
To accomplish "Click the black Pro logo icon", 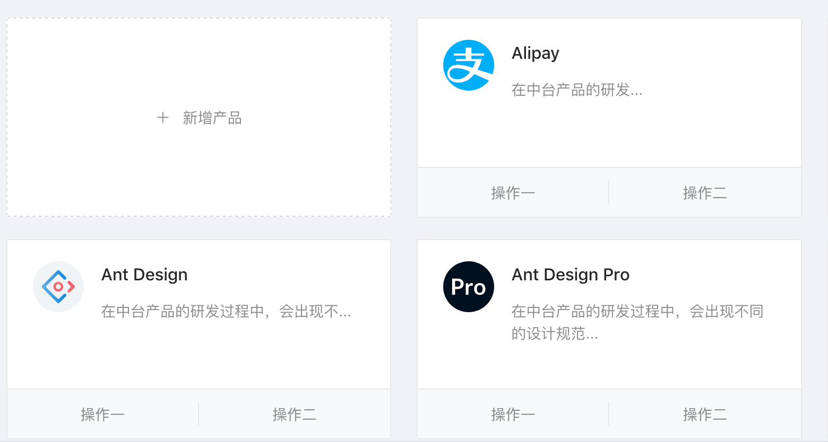I will (x=468, y=286).
